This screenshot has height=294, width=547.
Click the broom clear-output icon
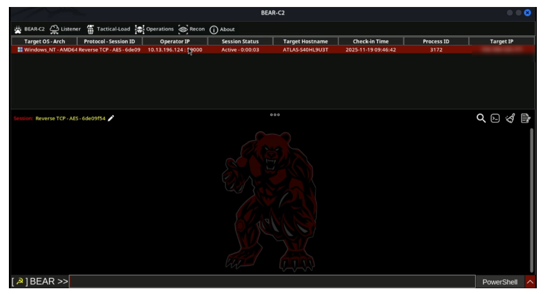point(510,119)
